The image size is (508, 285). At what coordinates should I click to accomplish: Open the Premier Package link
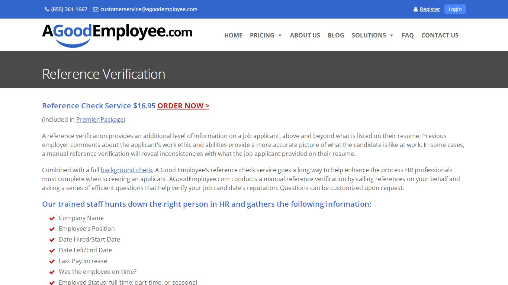tap(100, 119)
